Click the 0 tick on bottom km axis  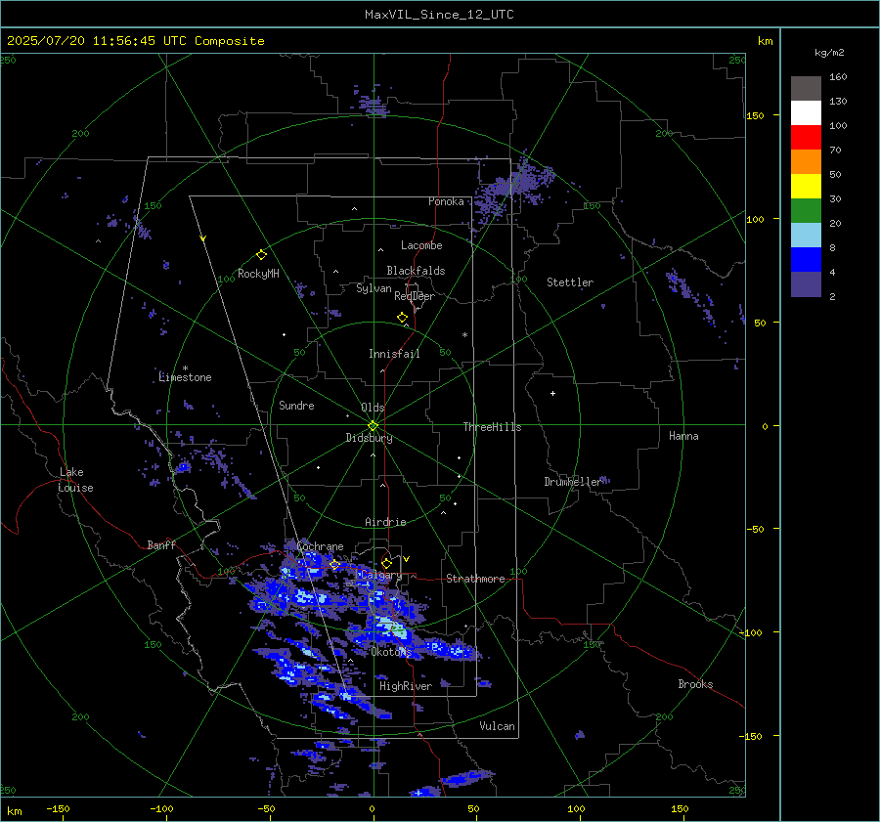coord(372,808)
